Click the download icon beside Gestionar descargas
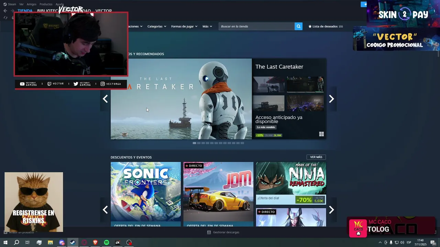Viewport: 440px width, 247px height. pos(209,232)
